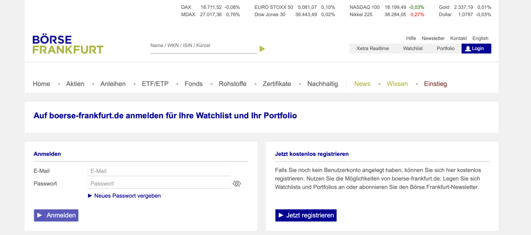Click the Name / WKN / ISIN search field

[203, 46]
